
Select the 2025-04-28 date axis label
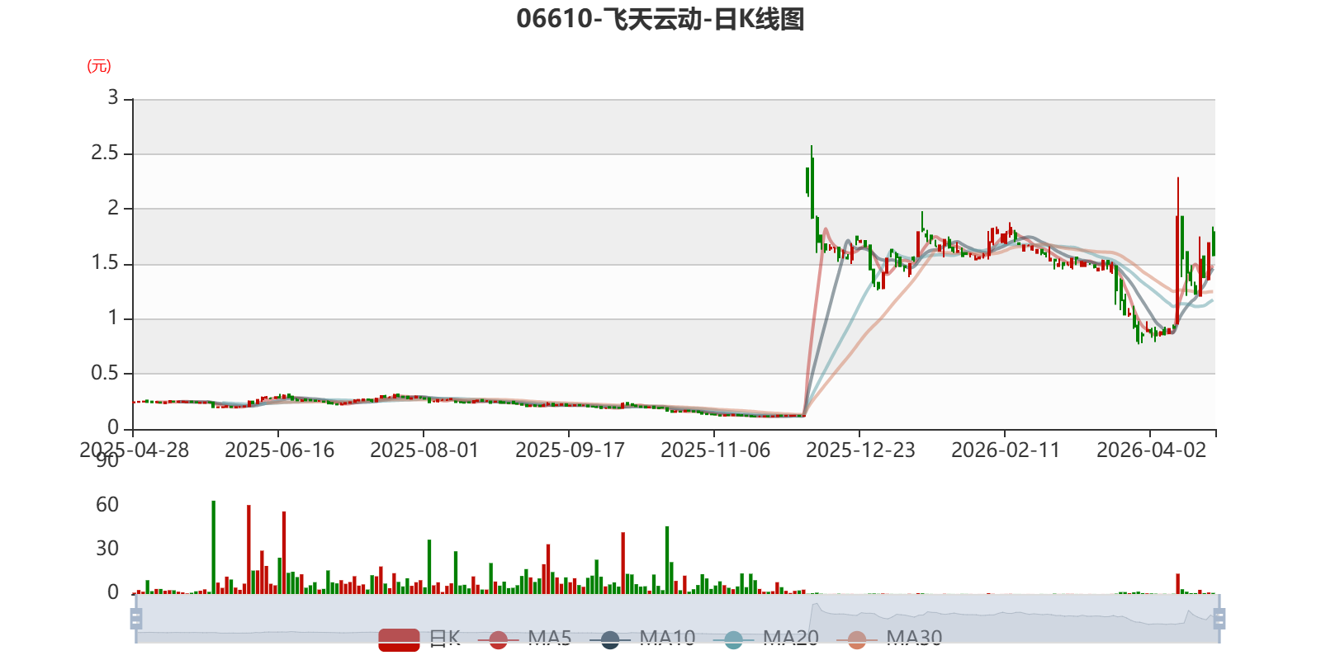134,450
